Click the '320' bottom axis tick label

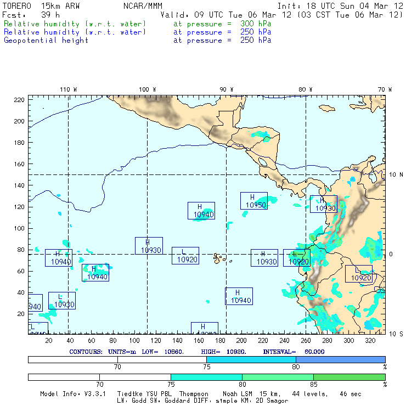tap(370, 341)
